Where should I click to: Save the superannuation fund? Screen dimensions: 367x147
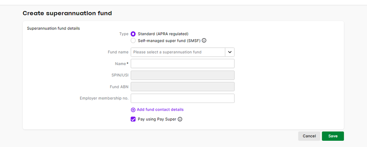332,136
